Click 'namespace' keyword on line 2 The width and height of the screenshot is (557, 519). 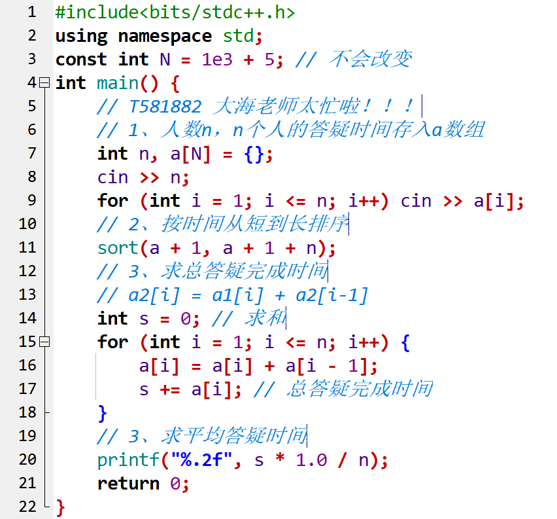pyautogui.click(x=165, y=36)
